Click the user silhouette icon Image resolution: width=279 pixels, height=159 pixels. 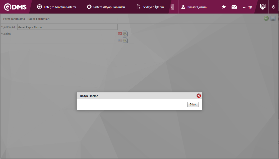pos(183,7)
